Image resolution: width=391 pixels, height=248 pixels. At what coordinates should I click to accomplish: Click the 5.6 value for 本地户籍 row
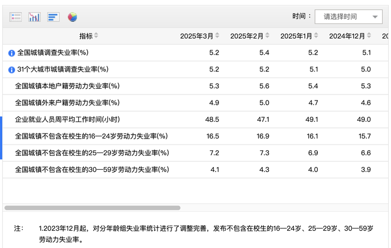[x=264, y=86]
